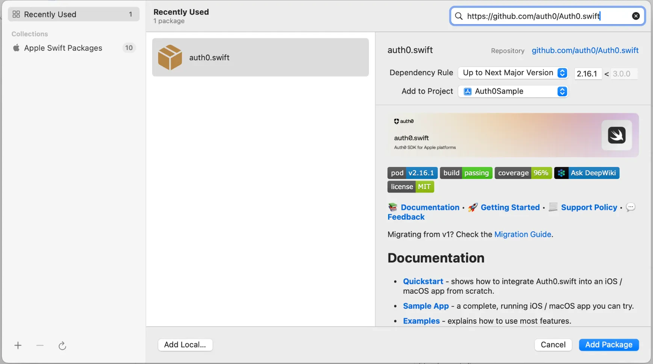Click the Collections header label
The image size is (653, 364).
coord(30,34)
